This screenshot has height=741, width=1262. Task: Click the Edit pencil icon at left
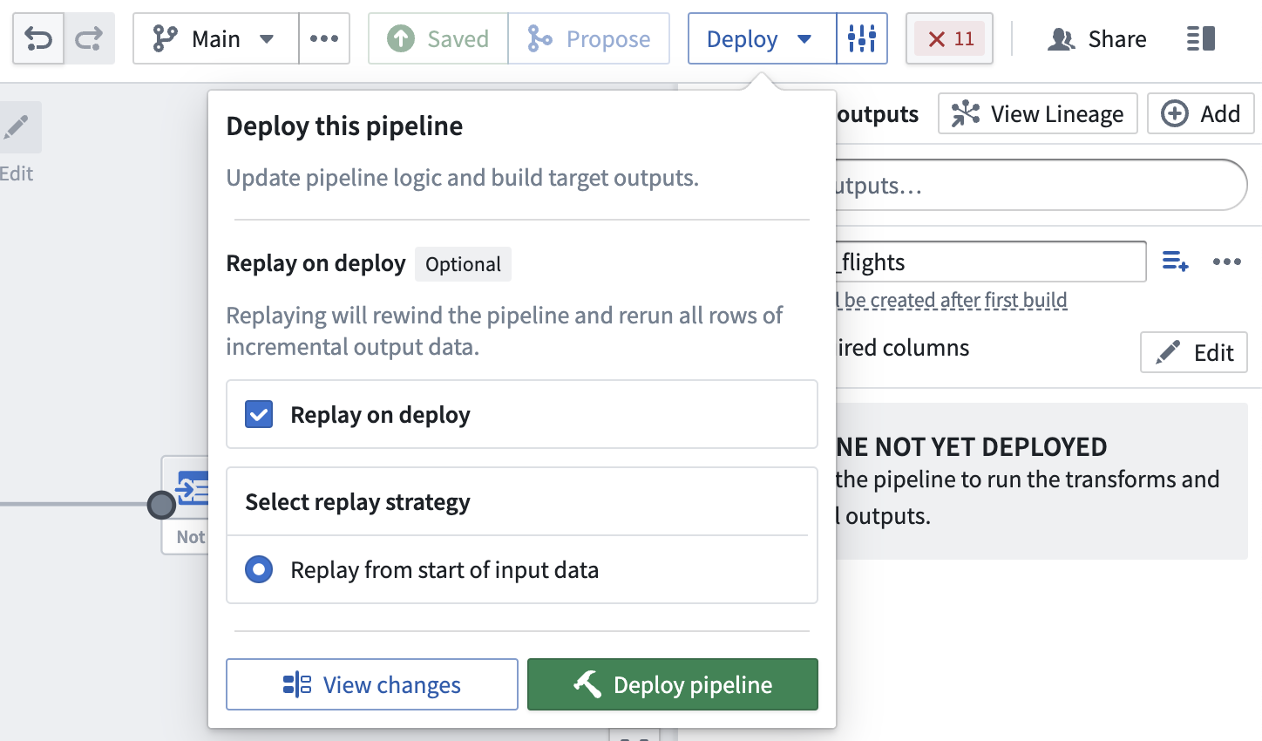pyautogui.click(x=17, y=127)
